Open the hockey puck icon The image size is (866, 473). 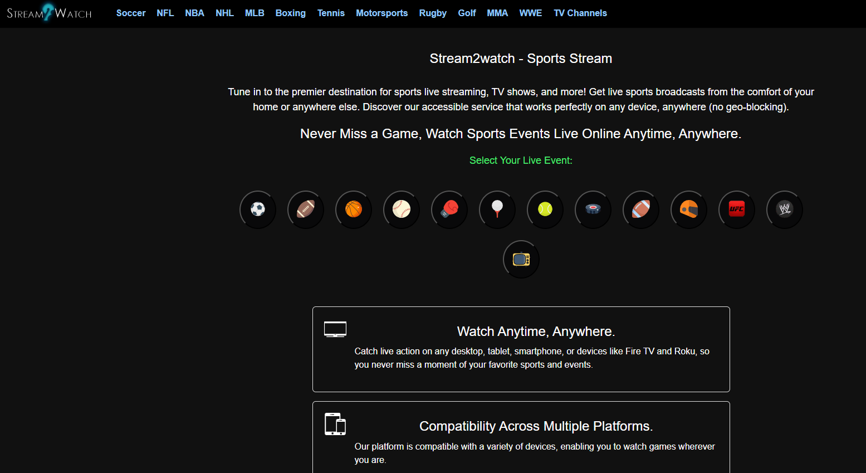593,209
